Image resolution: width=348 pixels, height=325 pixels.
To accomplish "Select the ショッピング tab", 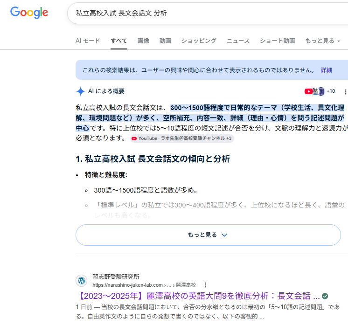I will pyautogui.click(x=199, y=41).
